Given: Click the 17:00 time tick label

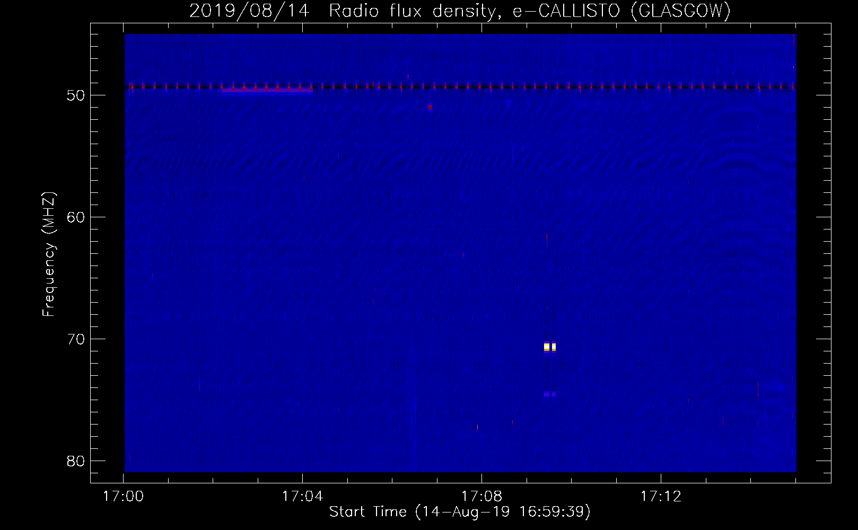Looking at the screenshot, I should 123,497.
